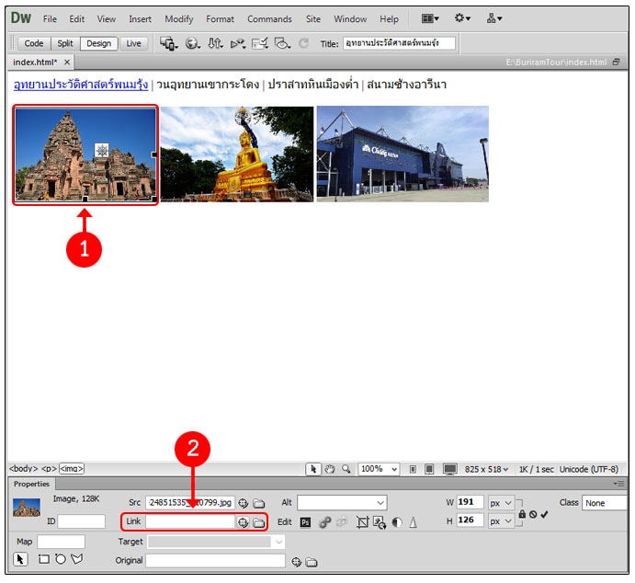Expand the Alt text dropdown

coord(380,503)
